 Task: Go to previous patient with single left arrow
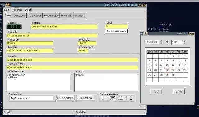coord(104,97)
